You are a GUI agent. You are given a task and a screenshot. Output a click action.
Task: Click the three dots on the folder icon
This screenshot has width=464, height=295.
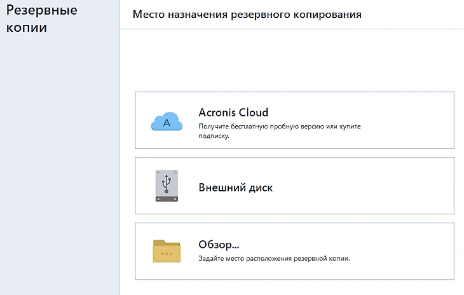(x=167, y=254)
